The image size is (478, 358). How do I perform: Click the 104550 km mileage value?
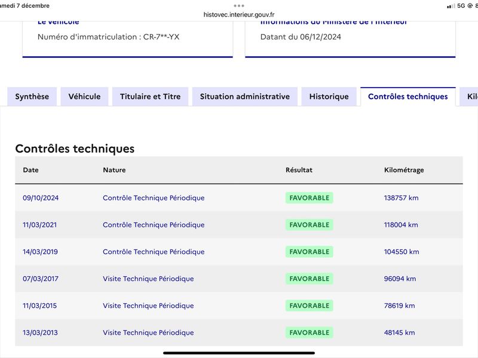(402, 252)
